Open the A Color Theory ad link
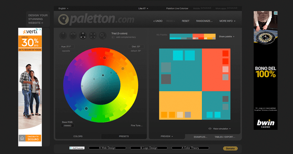The height and width of the screenshot is (154, 293). pos(190,148)
